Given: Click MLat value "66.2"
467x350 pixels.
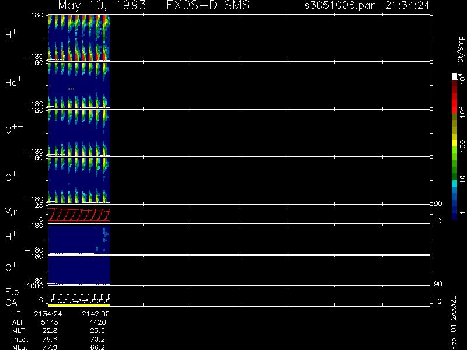Looking at the screenshot, I should tap(97, 347).
